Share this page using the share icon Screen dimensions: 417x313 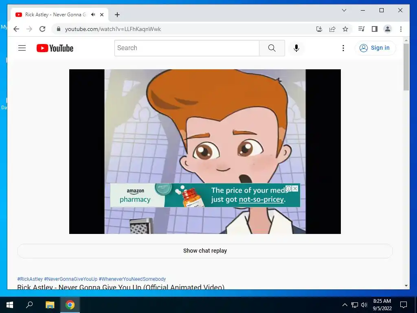pos(332,29)
